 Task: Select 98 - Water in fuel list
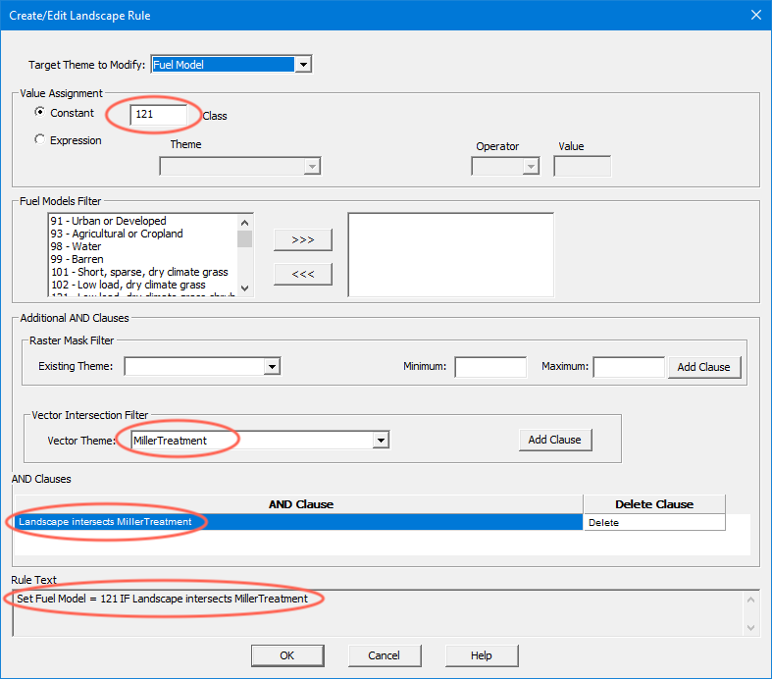76,246
